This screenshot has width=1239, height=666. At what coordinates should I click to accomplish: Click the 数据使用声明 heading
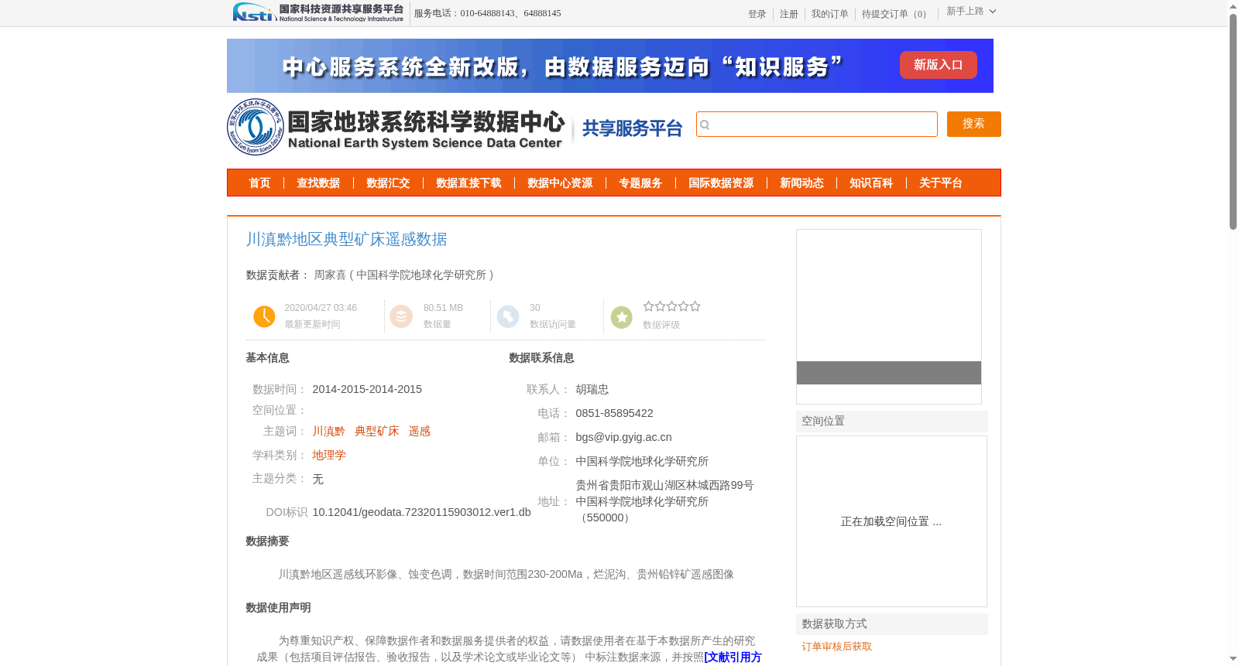(278, 608)
